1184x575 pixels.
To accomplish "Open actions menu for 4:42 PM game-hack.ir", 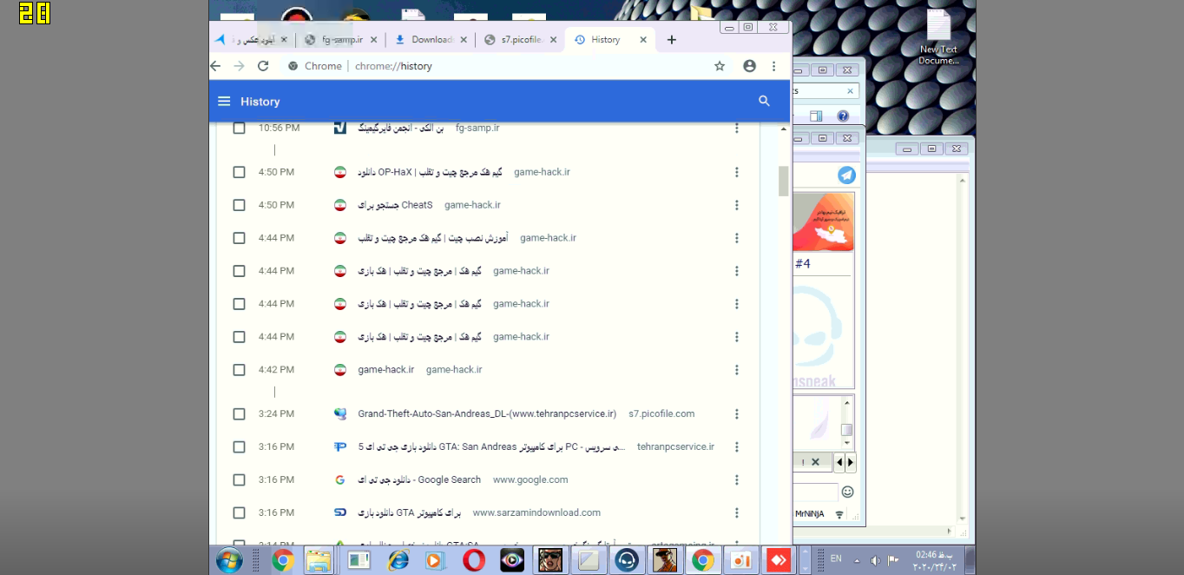I will 737,370.
